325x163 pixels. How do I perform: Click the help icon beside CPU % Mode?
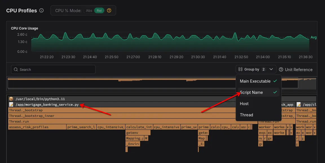(109, 10)
